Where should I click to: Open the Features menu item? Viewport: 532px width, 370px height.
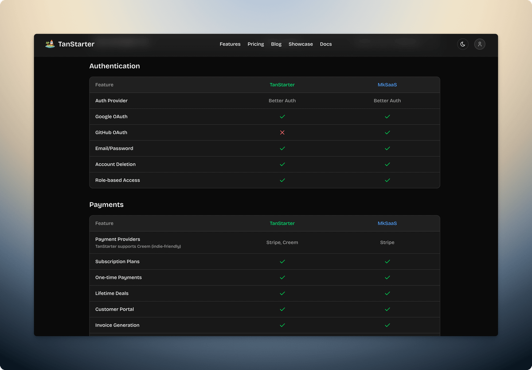[230, 44]
